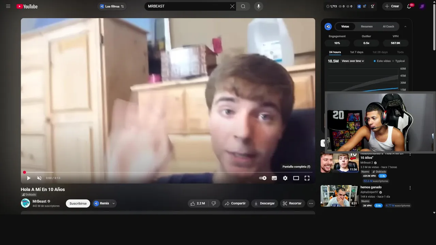The image size is (436, 245).
Task: Toggle the Este vídeo chart legend
Action: pyautogui.click(x=382, y=61)
